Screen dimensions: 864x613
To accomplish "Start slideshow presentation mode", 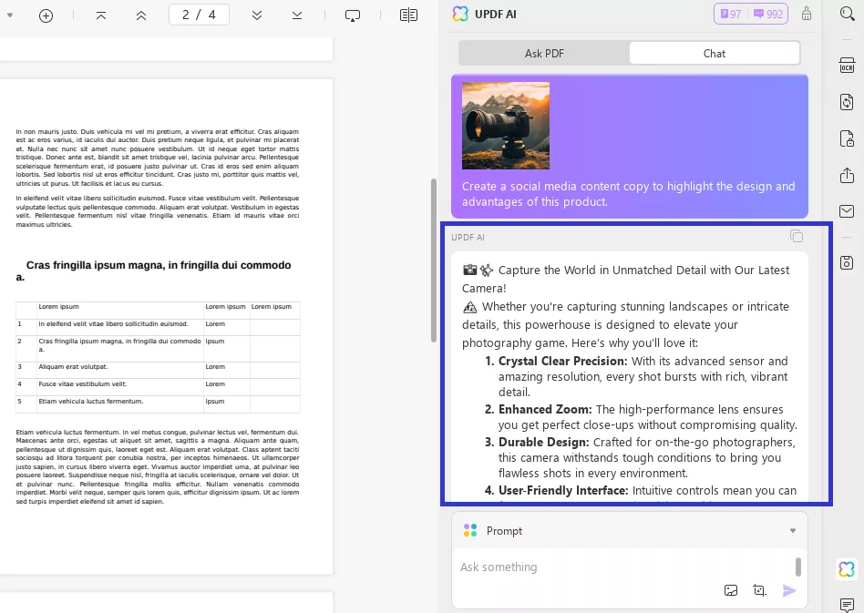I will [x=353, y=15].
